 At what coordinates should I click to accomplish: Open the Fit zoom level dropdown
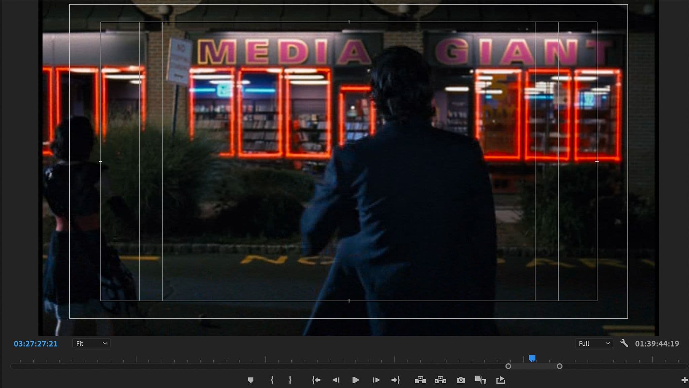tap(91, 344)
